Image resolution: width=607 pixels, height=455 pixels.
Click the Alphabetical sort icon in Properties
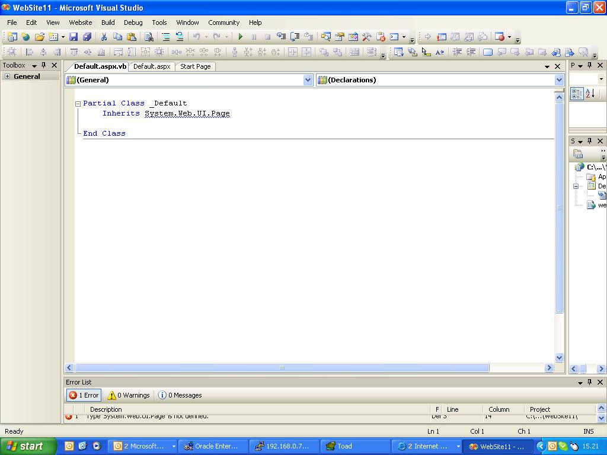pyautogui.click(x=590, y=93)
